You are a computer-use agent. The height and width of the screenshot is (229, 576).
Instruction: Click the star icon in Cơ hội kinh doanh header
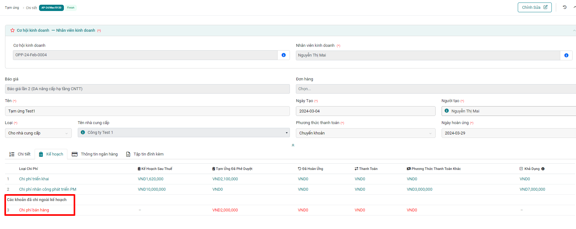[x=13, y=30]
